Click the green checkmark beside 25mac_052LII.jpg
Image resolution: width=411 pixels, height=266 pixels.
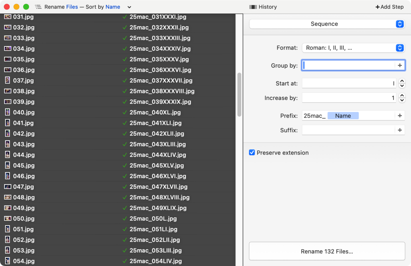pos(125,240)
